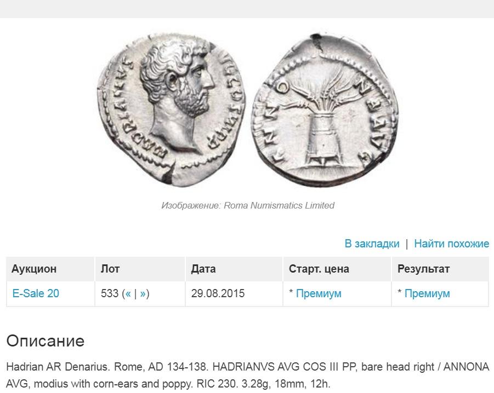Click the Найти похожие link
The height and width of the screenshot is (393, 494).
coord(451,244)
